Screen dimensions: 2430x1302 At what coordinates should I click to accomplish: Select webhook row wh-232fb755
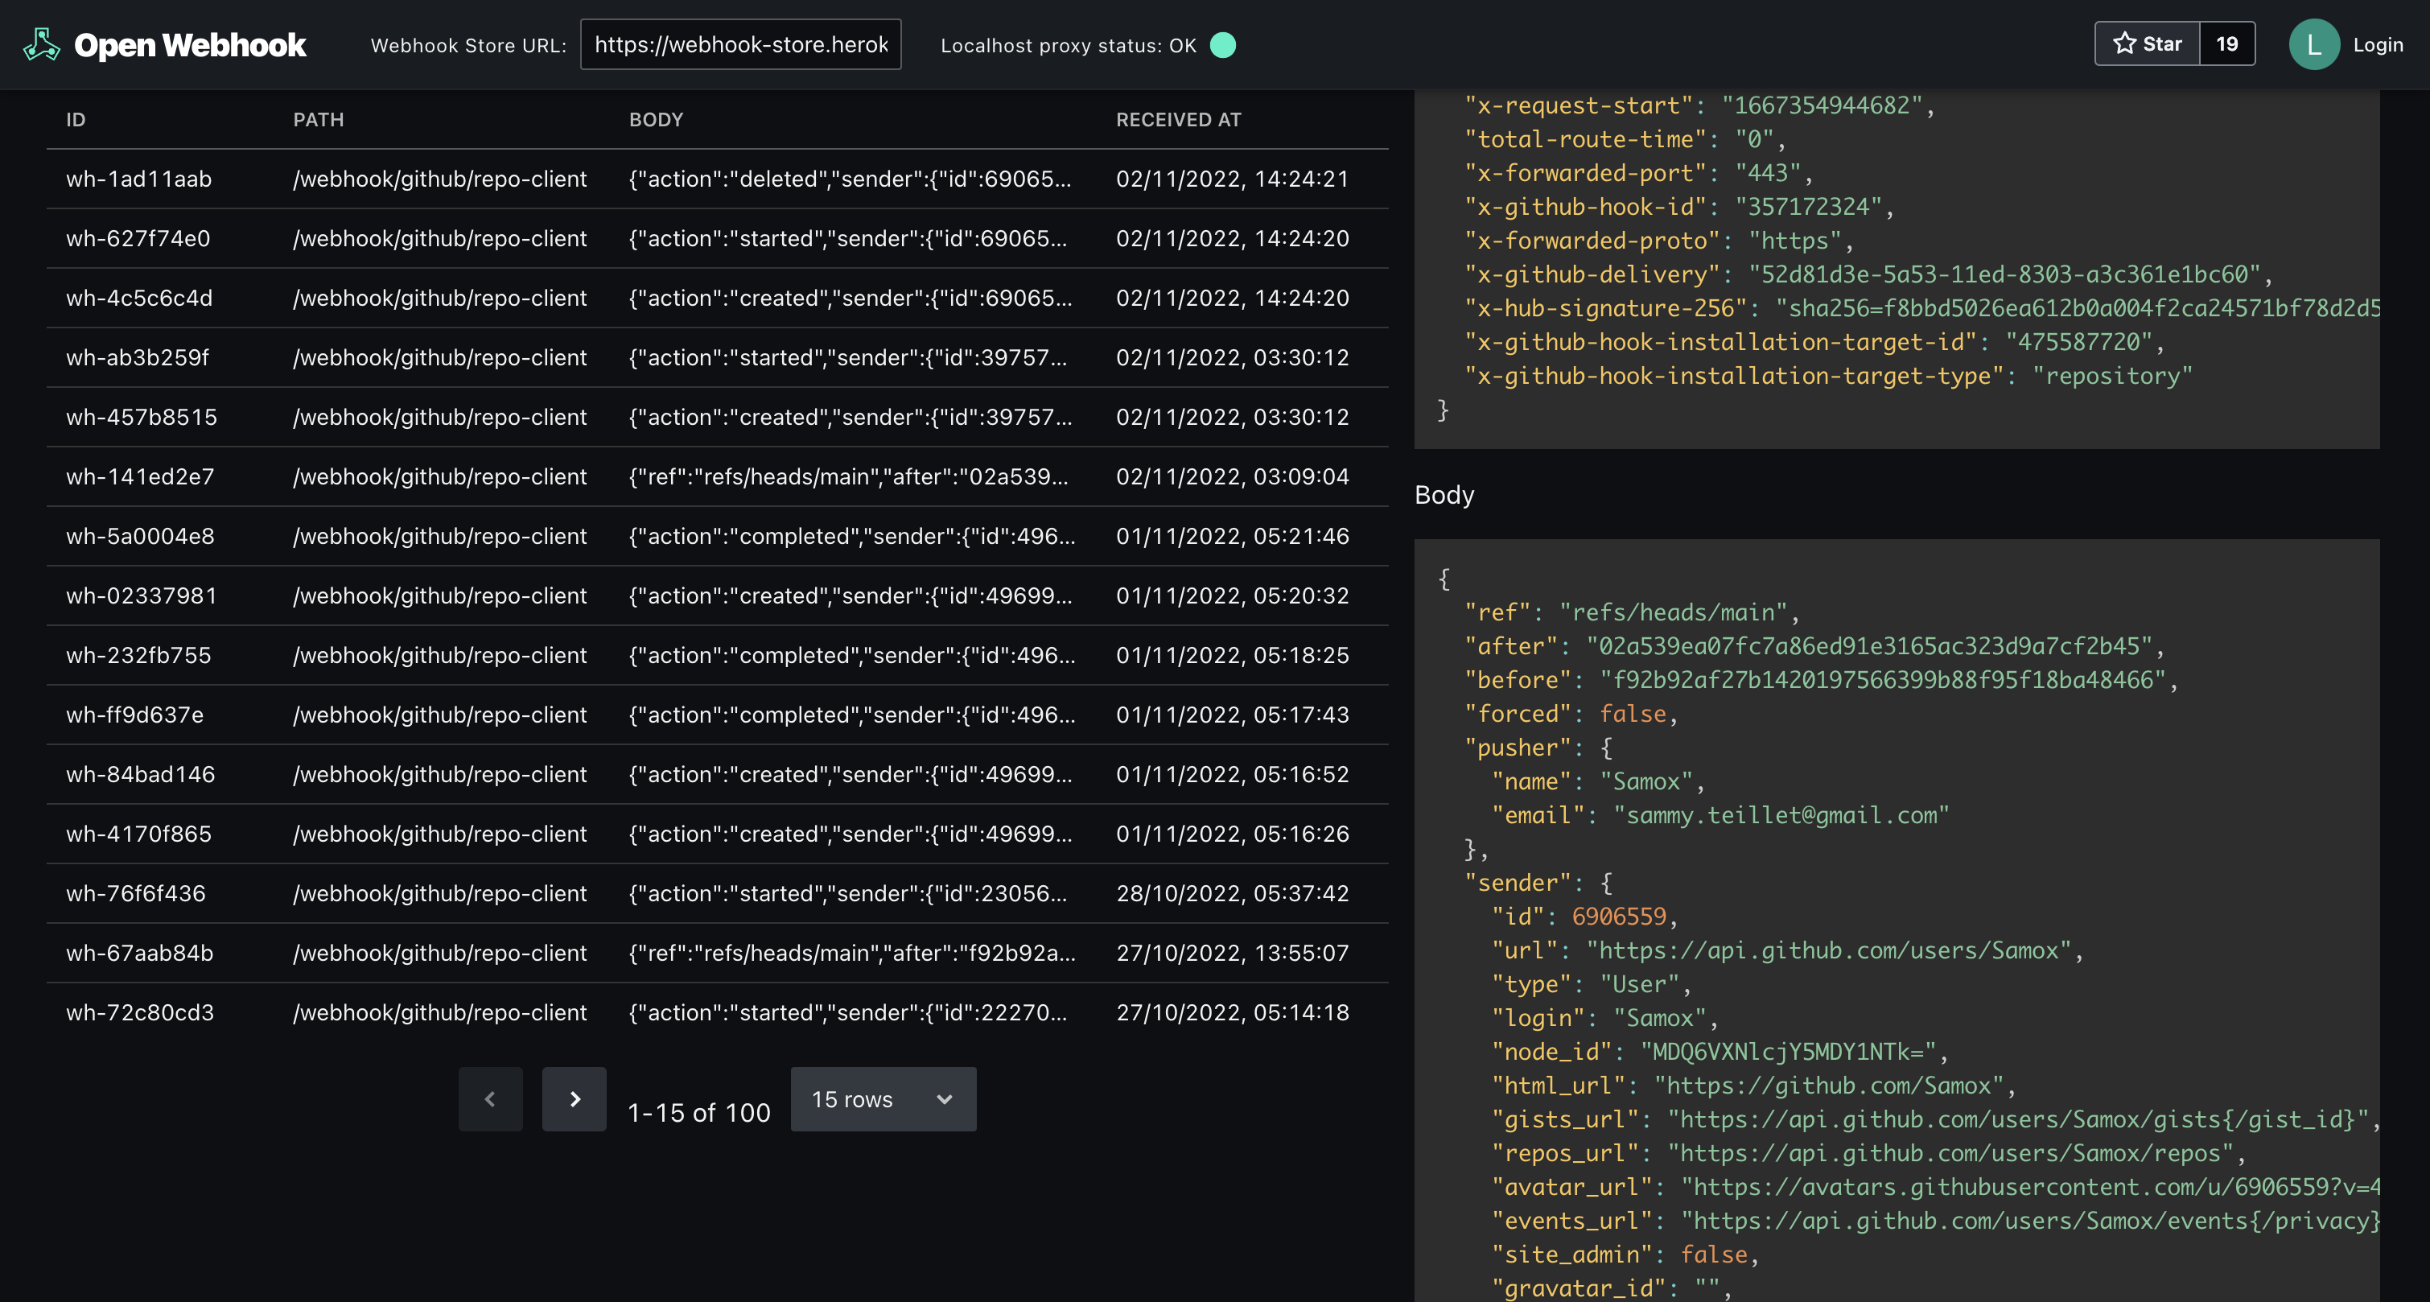coord(717,655)
